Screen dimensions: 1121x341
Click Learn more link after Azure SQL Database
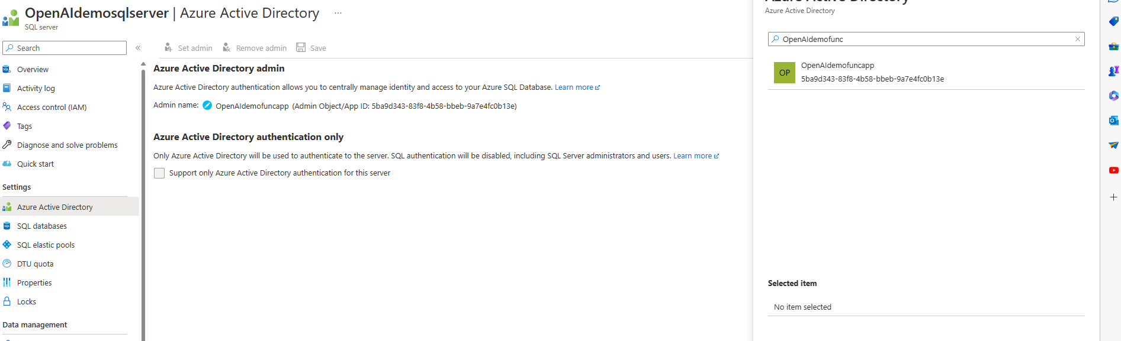coord(577,87)
